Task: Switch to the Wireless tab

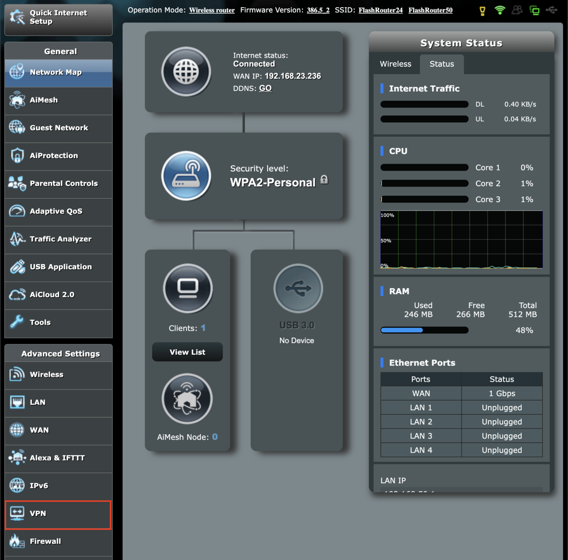Action: pos(395,64)
